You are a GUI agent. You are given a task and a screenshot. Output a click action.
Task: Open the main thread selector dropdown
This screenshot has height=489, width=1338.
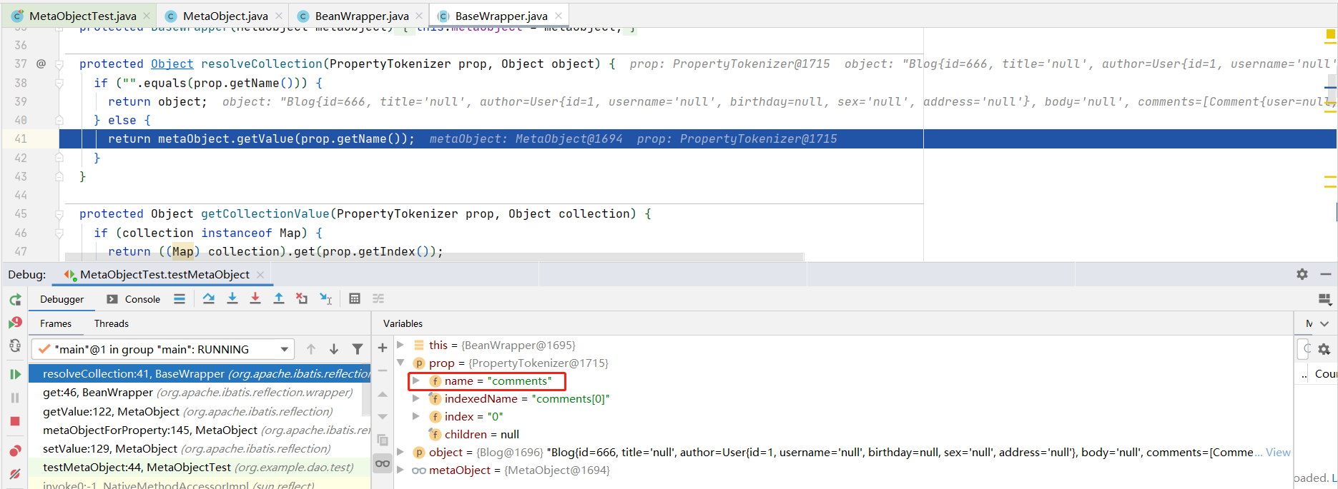point(163,349)
